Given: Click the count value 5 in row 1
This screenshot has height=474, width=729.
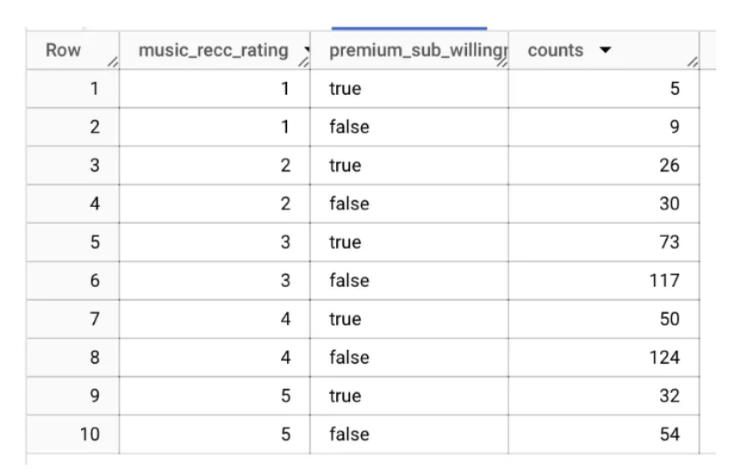Looking at the screenshot, I should click(x=674, y=89).
